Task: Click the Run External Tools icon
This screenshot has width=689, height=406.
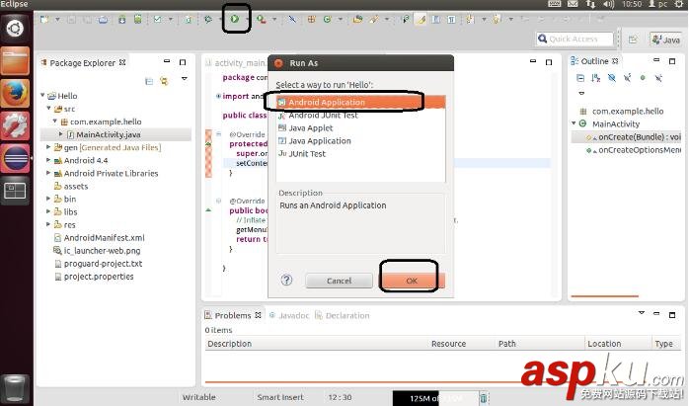Action: (x=261, y=20)
